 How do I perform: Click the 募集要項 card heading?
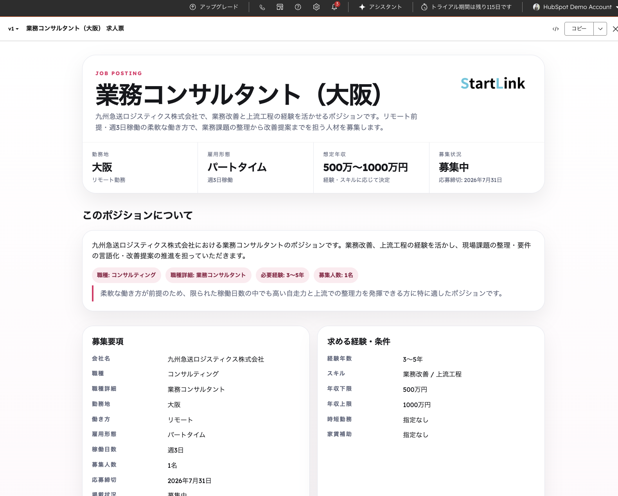point(108,341)
